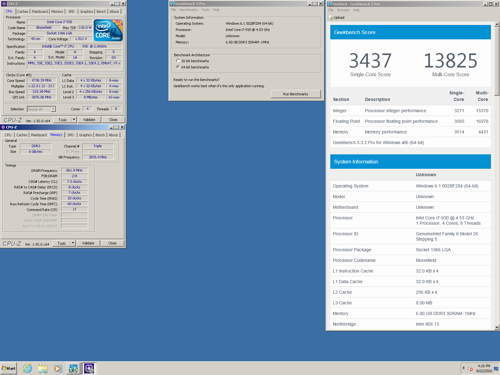Screen dimensions: 500x375
Task: Click the Processor Codename Bloomfield row
Action: [411, 260]
